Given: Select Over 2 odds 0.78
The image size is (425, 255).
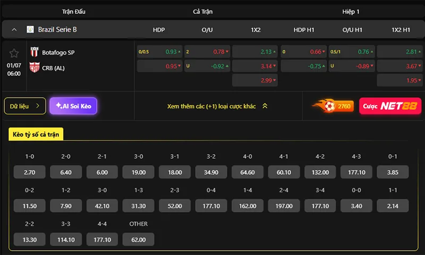Looking at the screenshot, I should pos(207,52).
